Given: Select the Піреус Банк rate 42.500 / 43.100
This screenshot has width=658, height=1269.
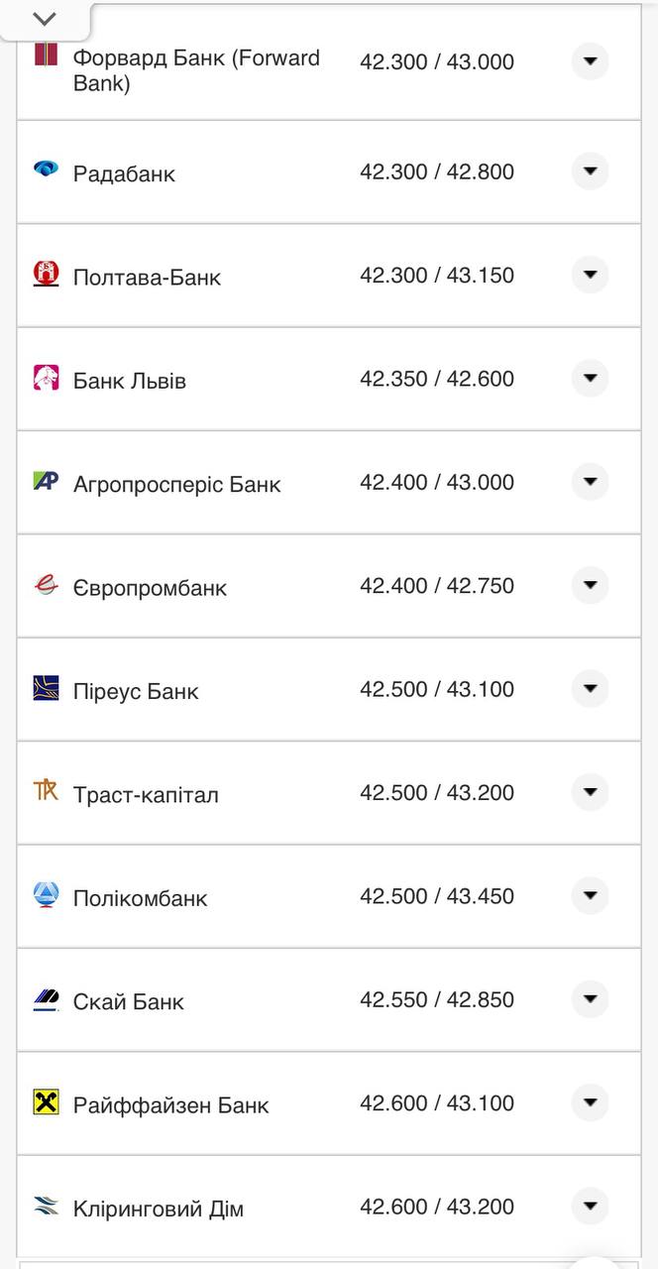Looking at the screenshot, I should (437, 689).
